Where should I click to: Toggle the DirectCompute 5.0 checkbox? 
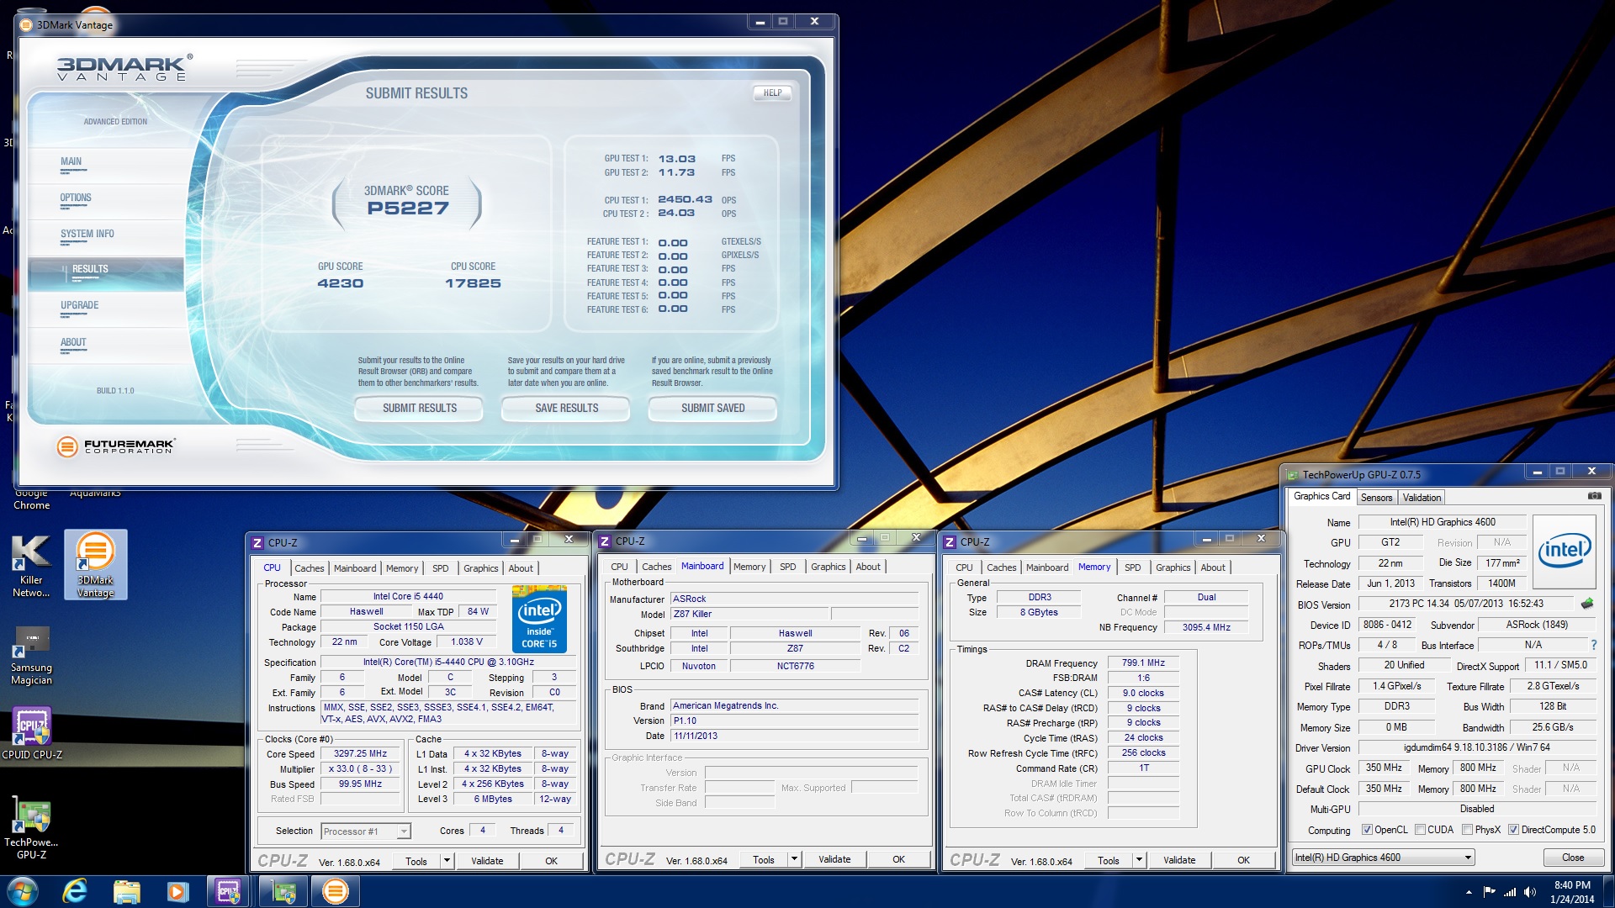point(1513,830)
